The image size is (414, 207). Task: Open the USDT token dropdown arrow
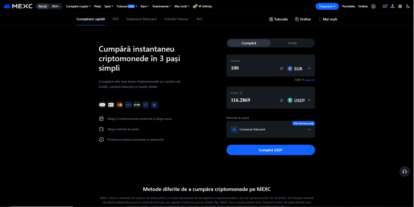(x=309, y=100)
